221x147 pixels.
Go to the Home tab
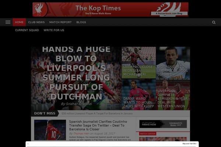pyautogui.click(x=19, y=22)
